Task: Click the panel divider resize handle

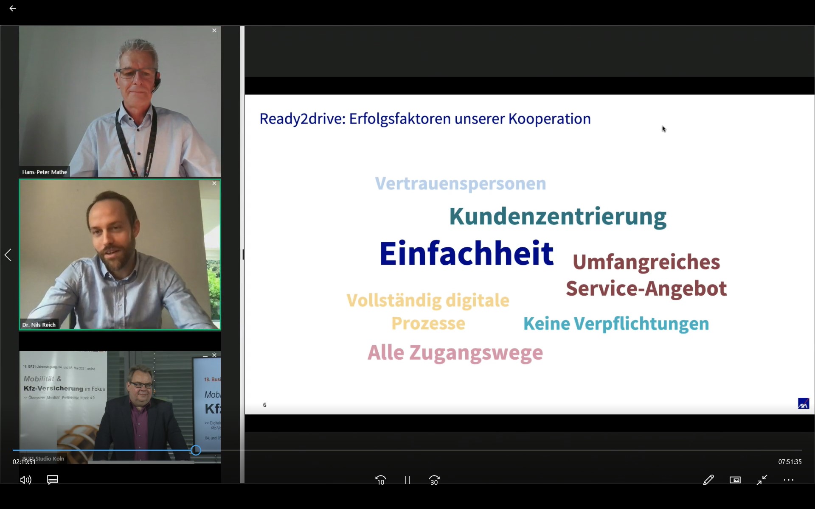Action: 242,255
